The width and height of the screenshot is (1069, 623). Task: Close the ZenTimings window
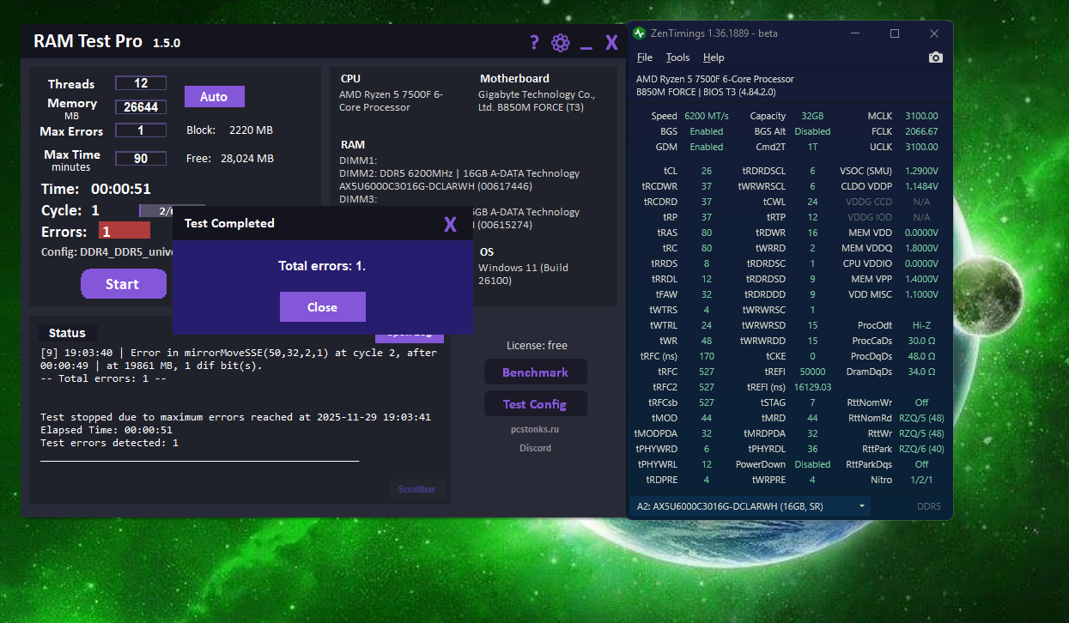point(934,33)
